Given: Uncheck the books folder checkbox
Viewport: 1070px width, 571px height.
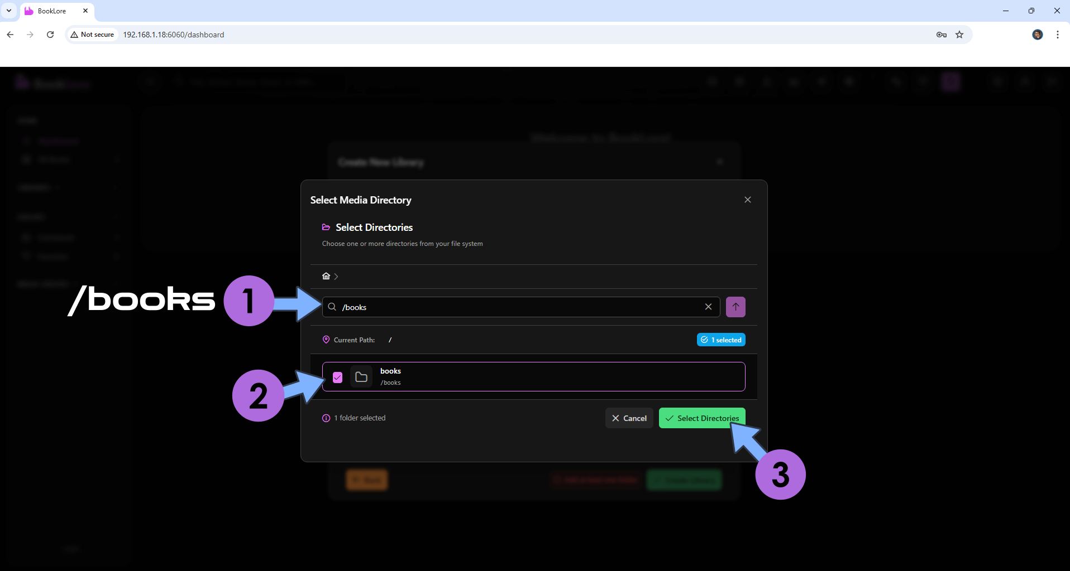Looking at the screenshot, I should point(337,378).
